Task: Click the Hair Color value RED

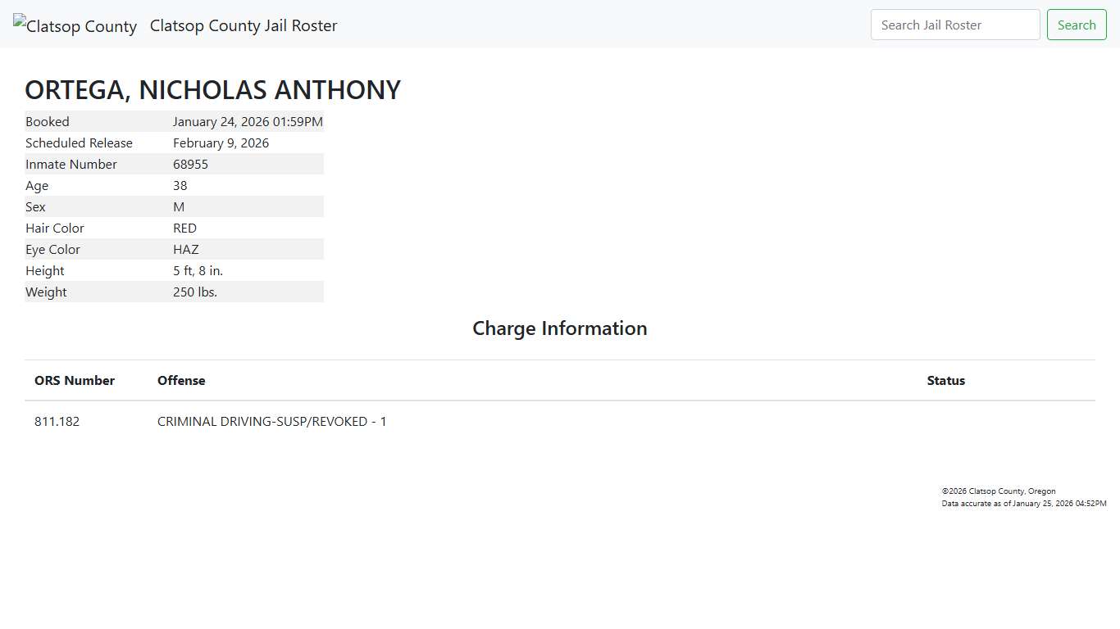Action: point(184,228)
